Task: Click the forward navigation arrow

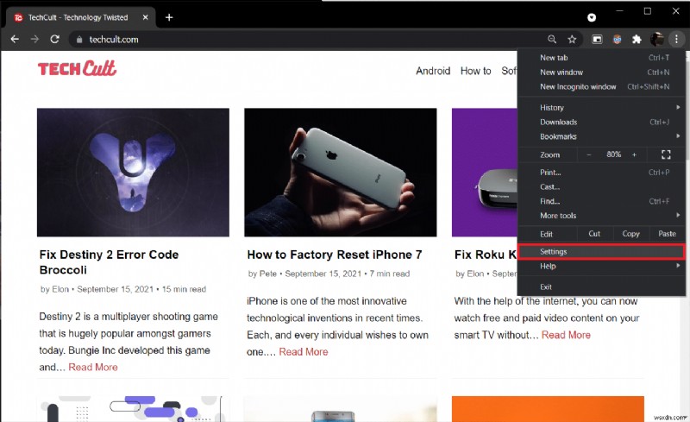Action: [x=34, y=39]
